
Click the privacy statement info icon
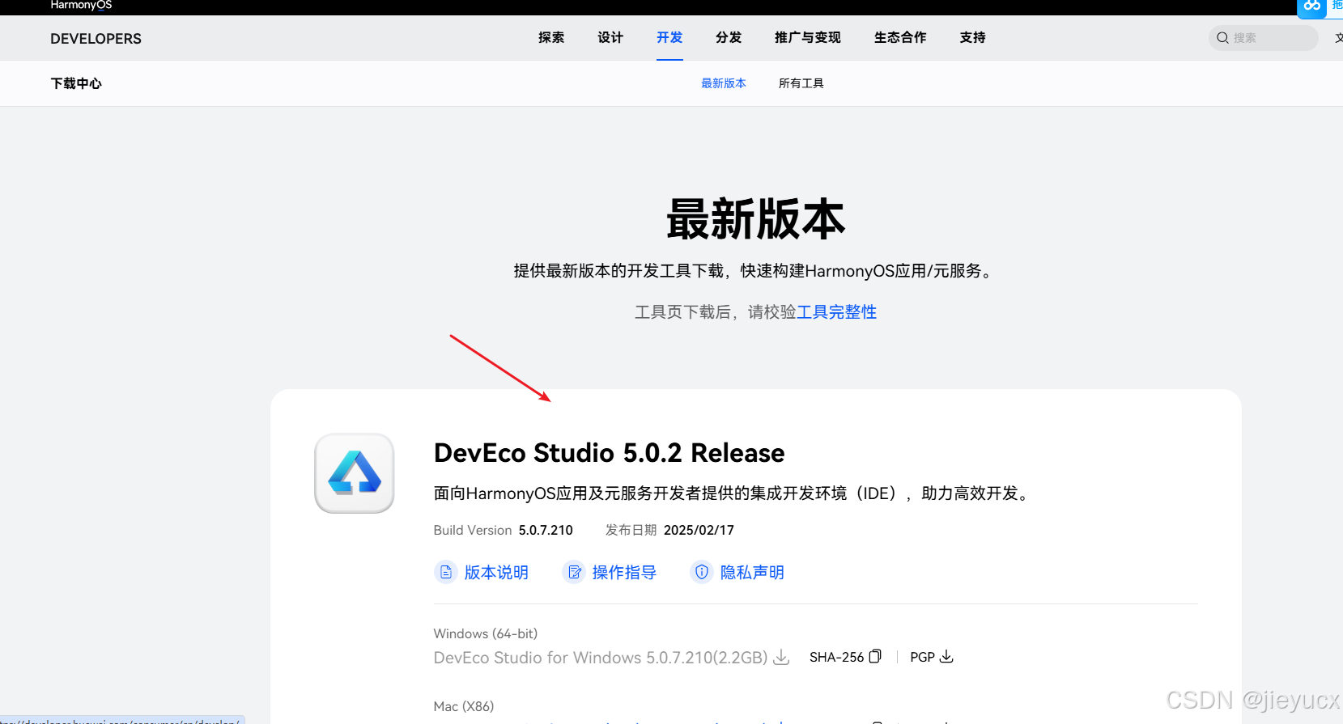point(702,572)
